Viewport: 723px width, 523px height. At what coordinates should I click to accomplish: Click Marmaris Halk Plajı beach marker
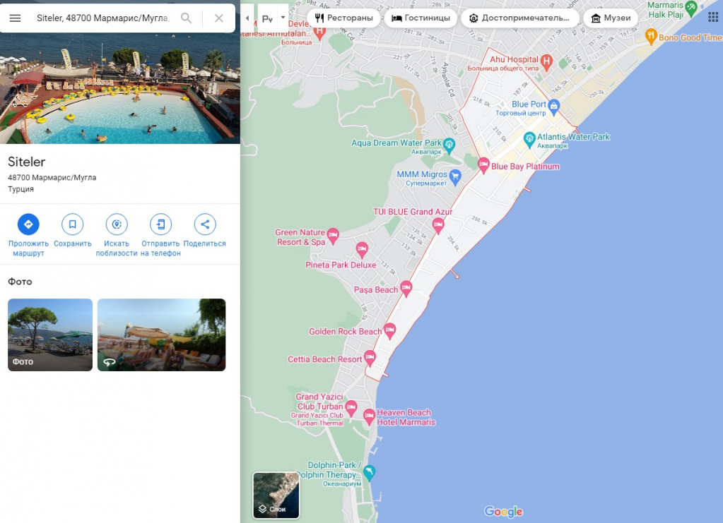tap(690, 8)
